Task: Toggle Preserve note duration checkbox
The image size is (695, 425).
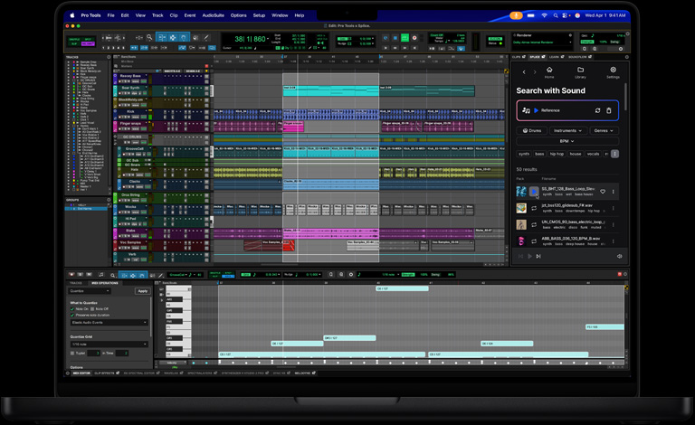Action: (x=72, y=315)
